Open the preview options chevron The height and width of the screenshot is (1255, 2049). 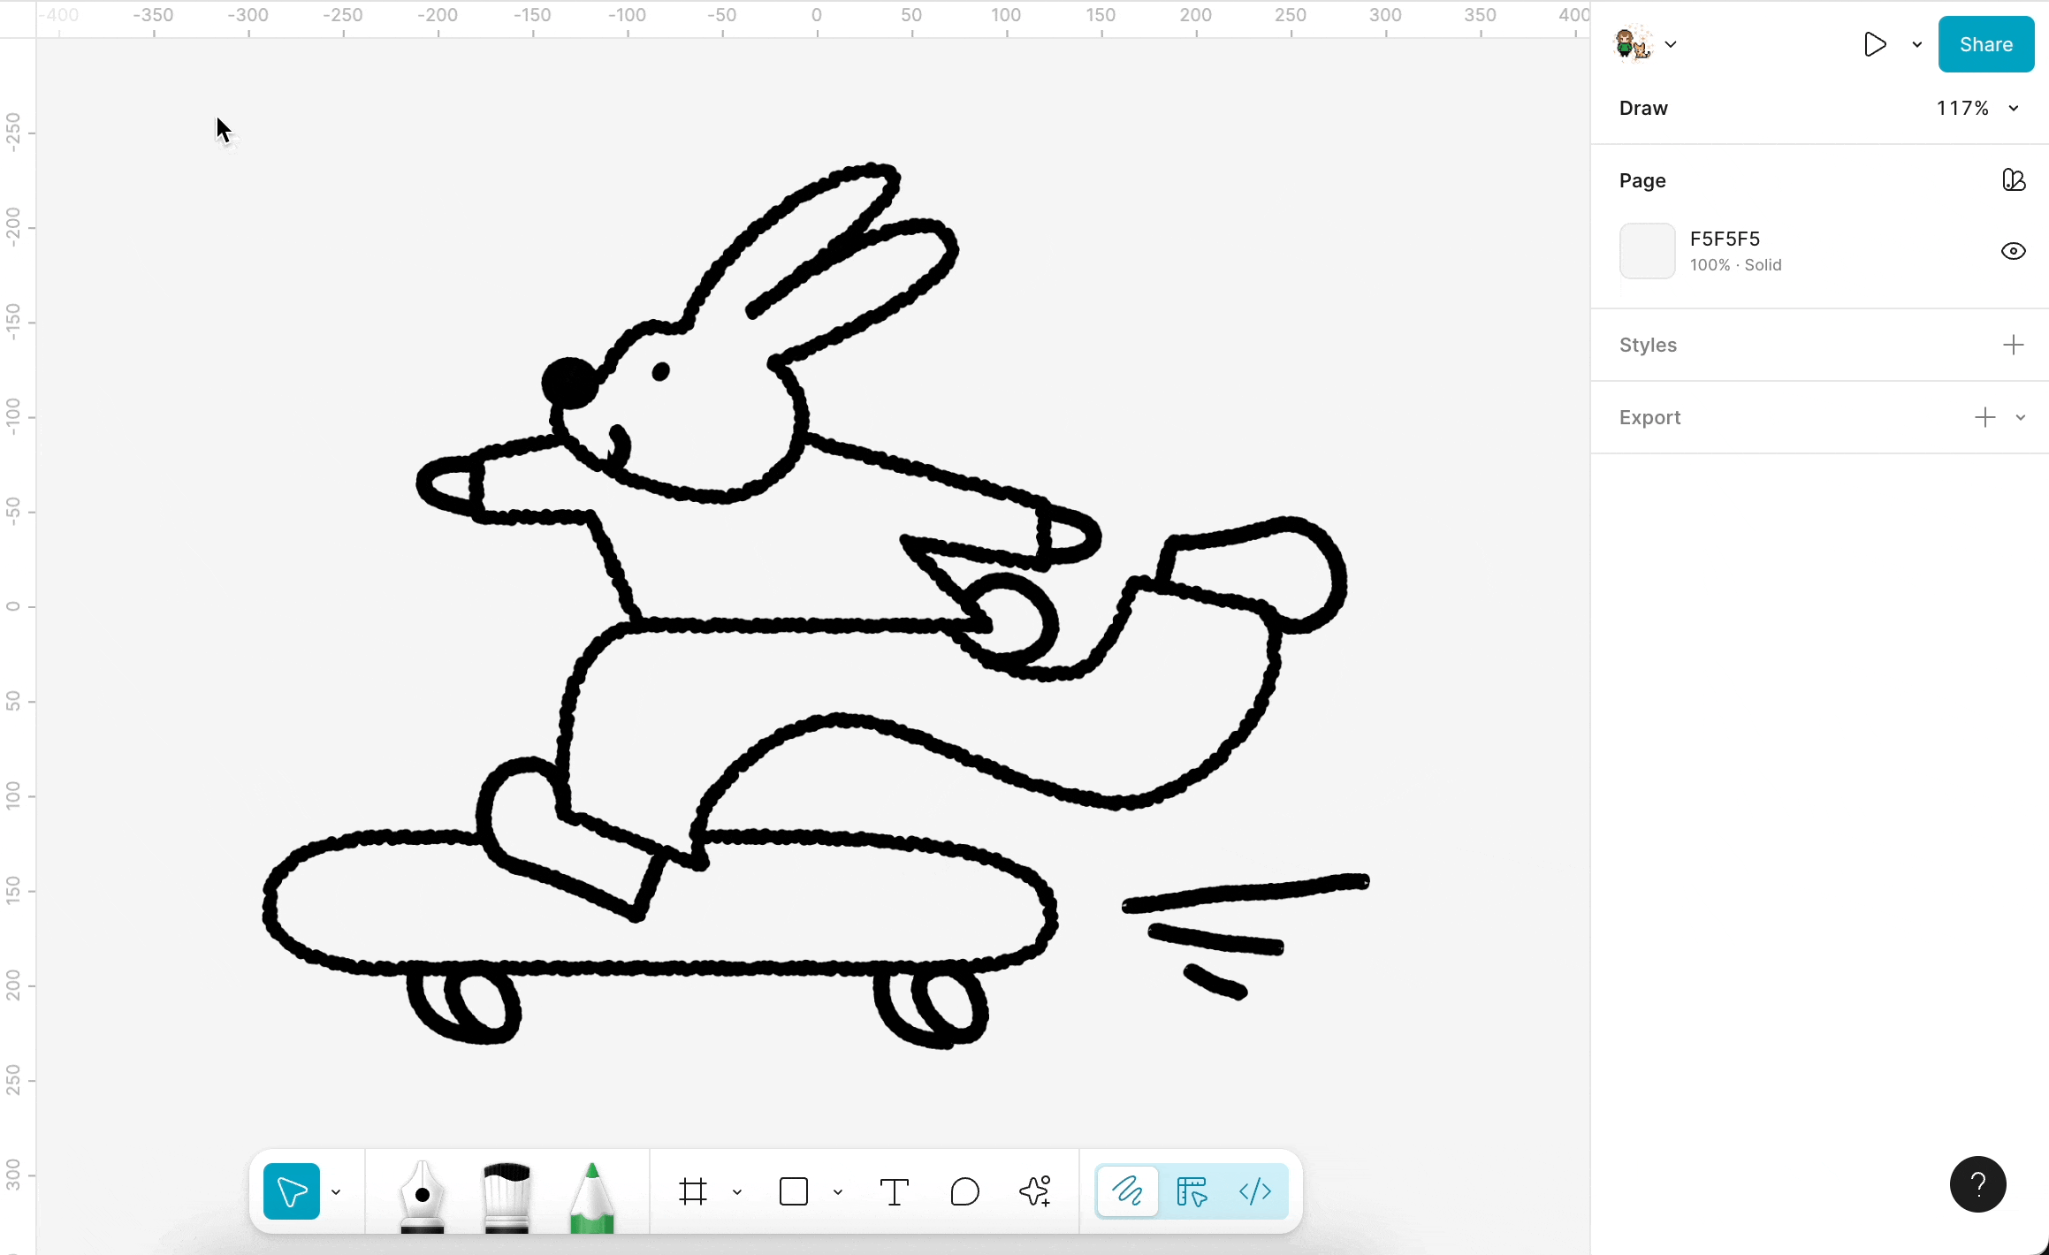pos(1916,44)
